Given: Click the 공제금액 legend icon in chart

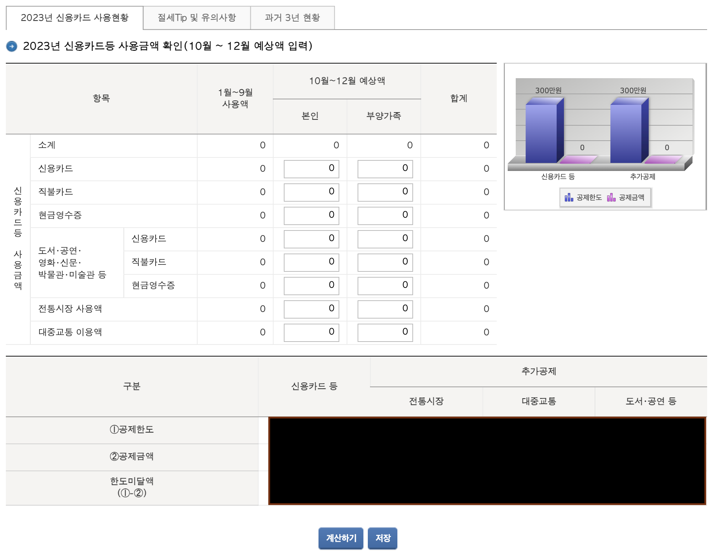Looking at the screenshot, I should click(x=611, y=198).
